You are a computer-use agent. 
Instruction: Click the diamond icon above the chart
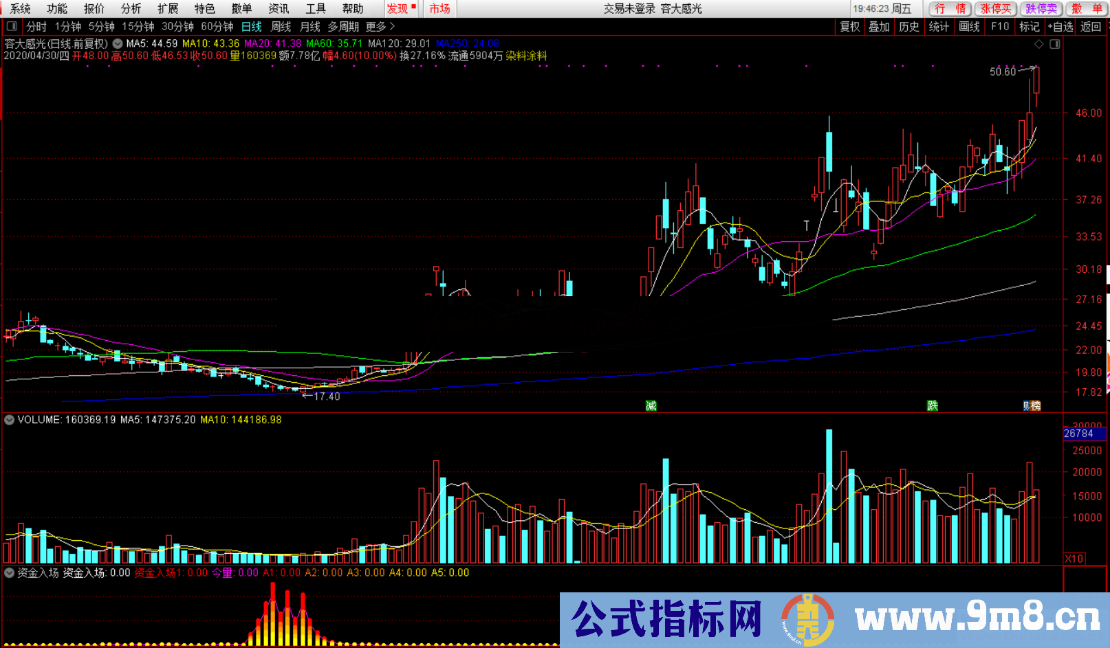(1038, 44)
